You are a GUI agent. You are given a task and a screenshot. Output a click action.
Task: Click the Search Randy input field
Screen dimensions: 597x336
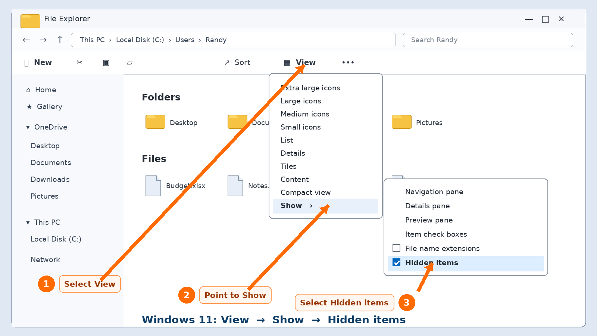point(488,40)
